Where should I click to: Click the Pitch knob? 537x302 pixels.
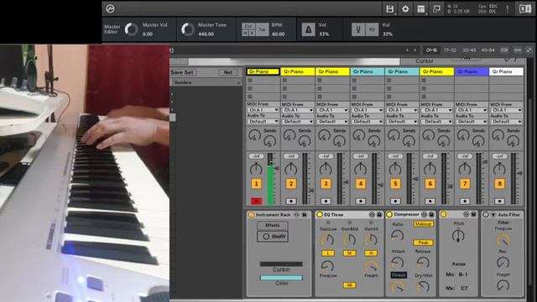pos(458,236)
